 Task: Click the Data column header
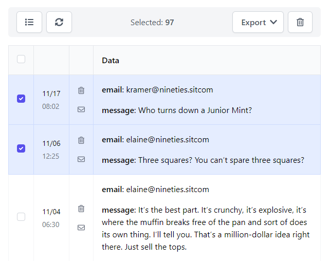tap(111, 61)
